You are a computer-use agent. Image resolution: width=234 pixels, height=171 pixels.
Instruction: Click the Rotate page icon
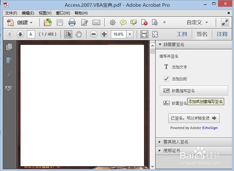coord(155,22)
